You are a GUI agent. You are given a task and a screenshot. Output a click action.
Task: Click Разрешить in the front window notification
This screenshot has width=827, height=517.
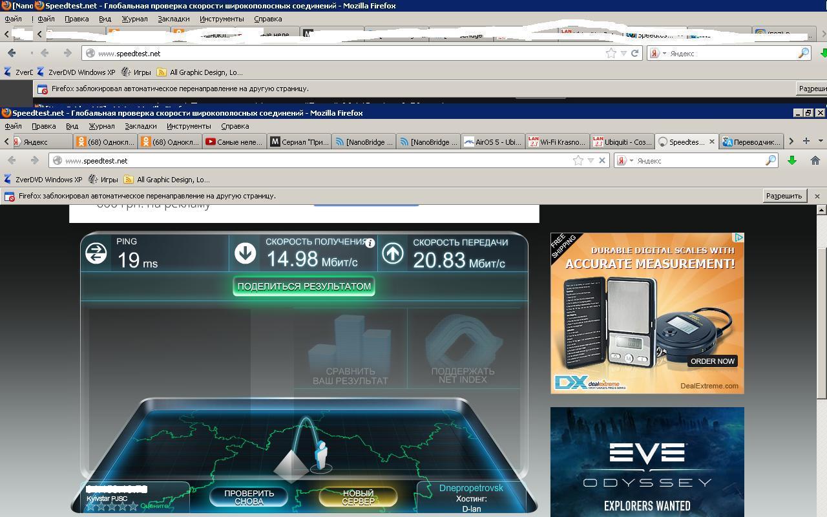tap(784, 196)
